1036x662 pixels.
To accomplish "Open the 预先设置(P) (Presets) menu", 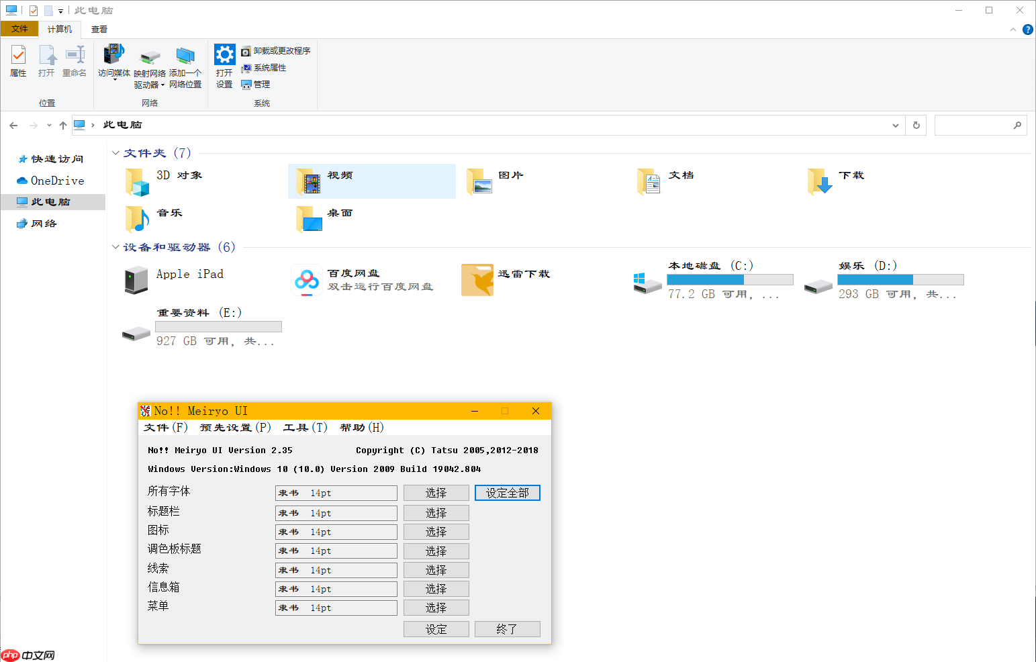I will point(235,428).
